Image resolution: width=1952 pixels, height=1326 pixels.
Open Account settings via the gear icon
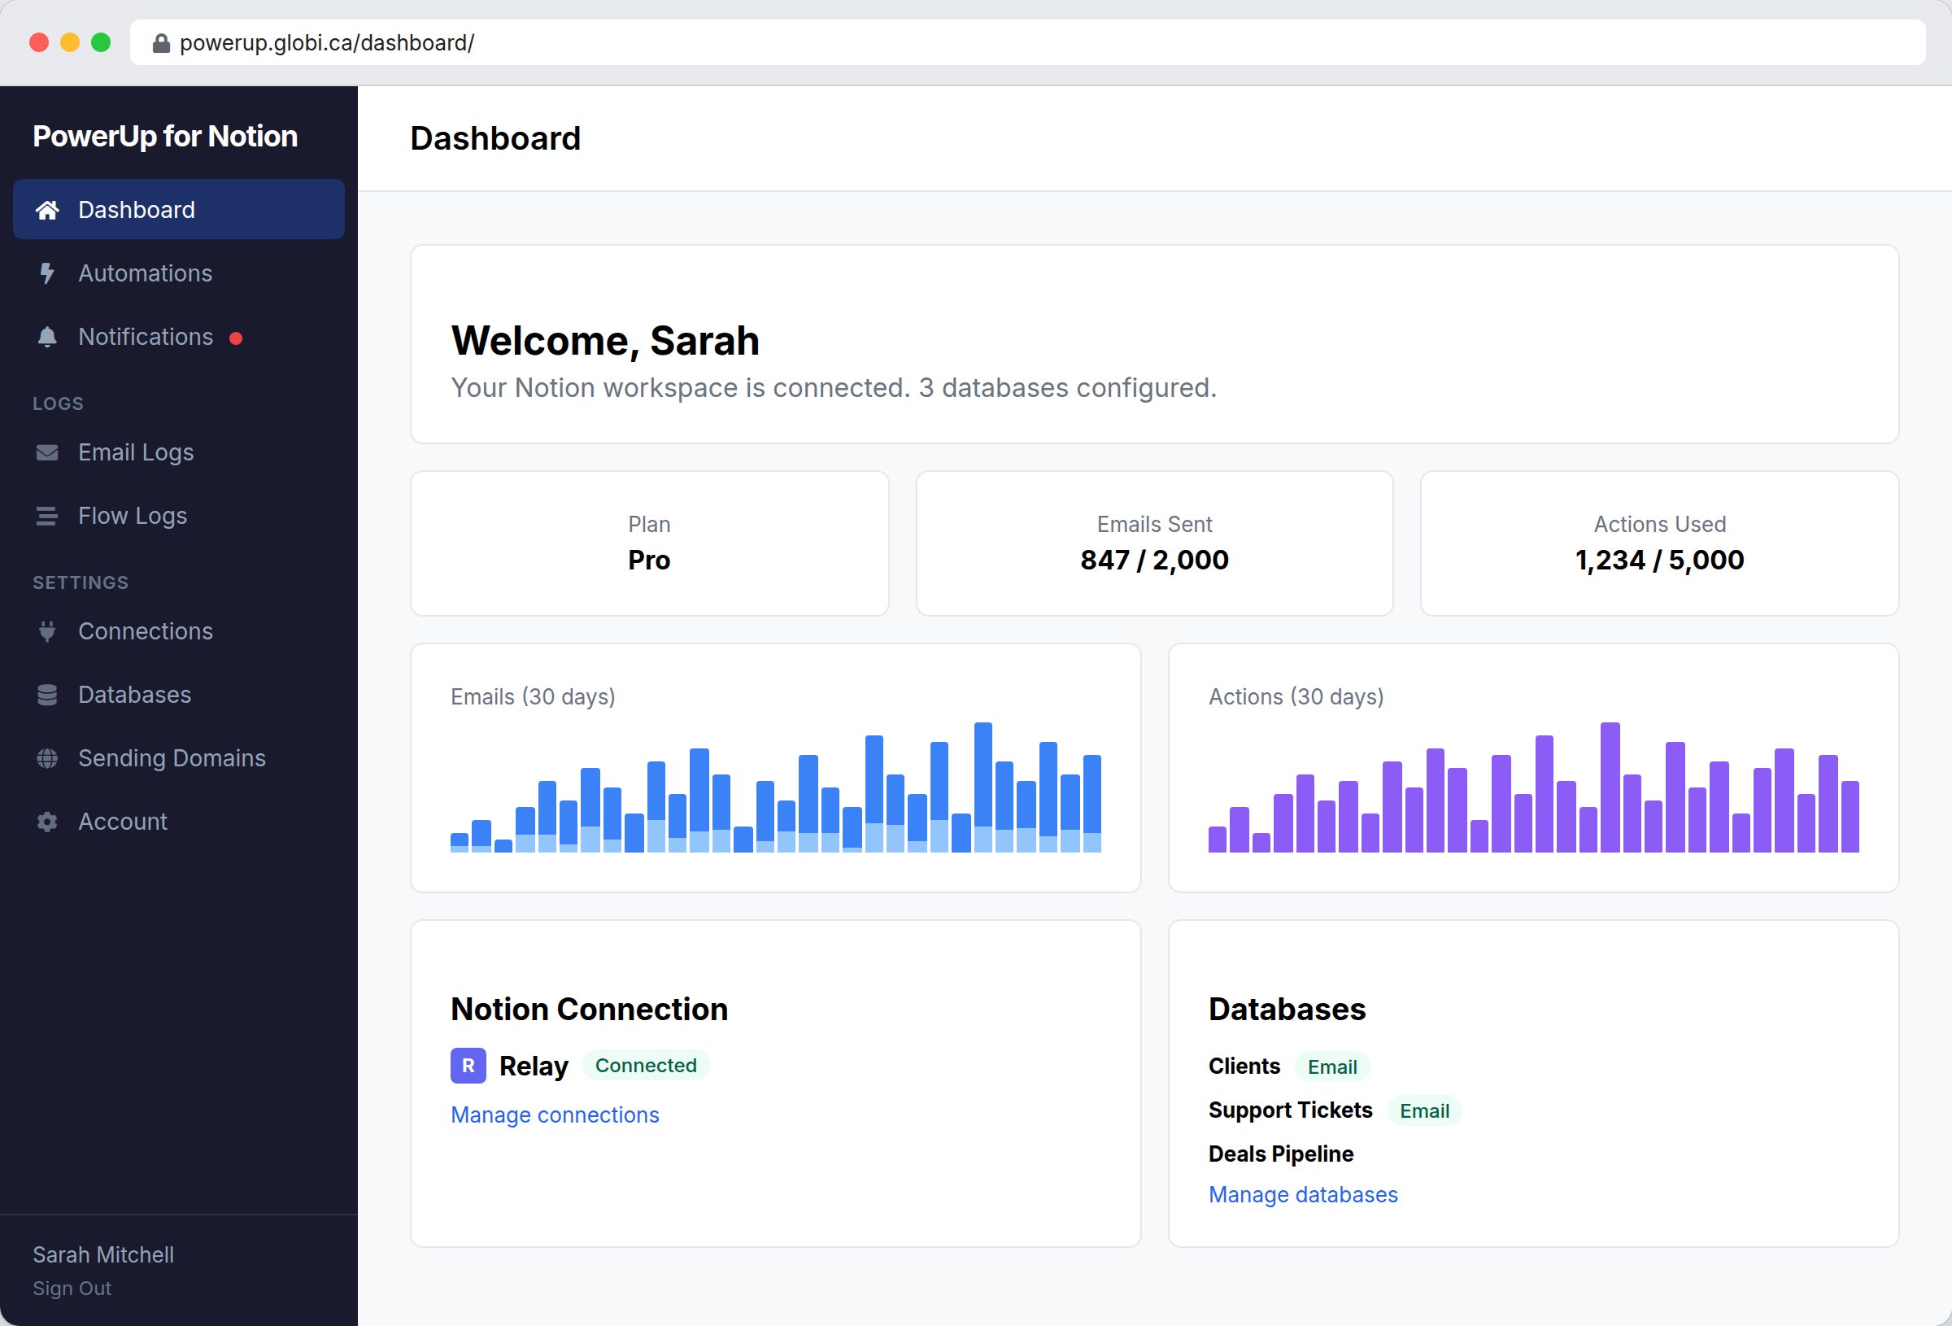point(47,821)
